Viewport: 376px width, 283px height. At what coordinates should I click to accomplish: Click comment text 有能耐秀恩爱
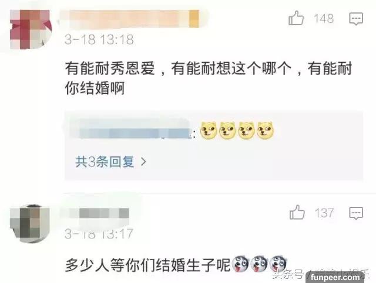[x=110, y=69]
